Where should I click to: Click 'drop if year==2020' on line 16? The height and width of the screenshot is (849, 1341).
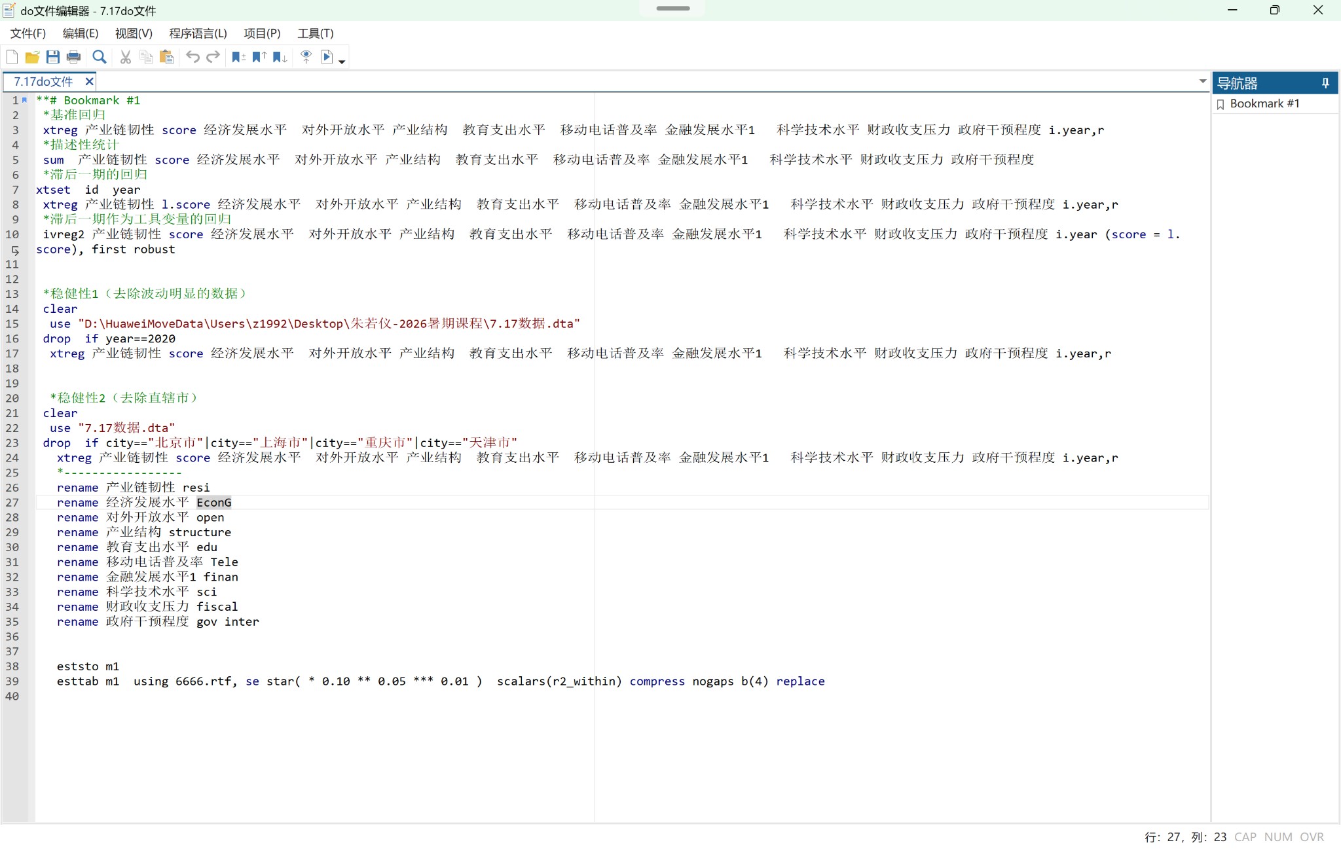coord(109,338)
